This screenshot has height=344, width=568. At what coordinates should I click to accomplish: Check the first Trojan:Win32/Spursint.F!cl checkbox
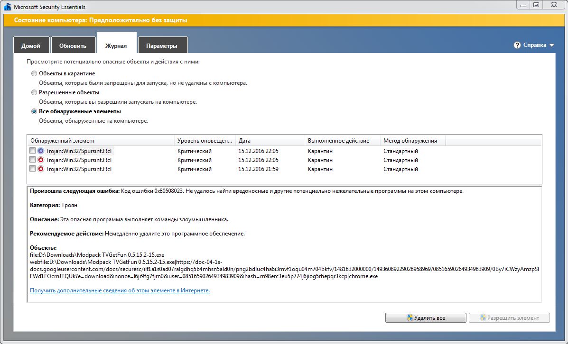(32, 151)
